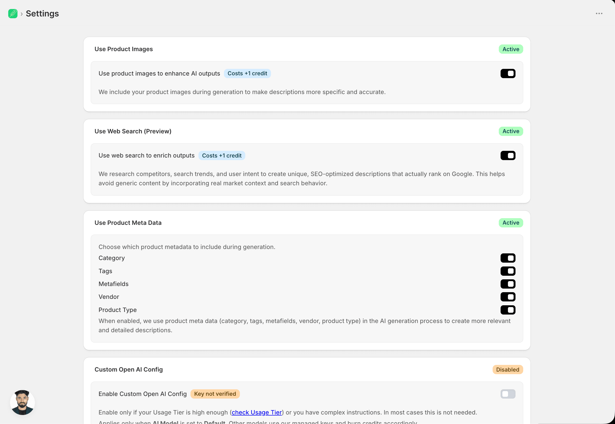Click the green app logo icon

(x=13, y=14)
